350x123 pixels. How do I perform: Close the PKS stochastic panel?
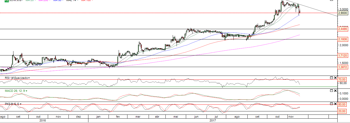(336, 103)
